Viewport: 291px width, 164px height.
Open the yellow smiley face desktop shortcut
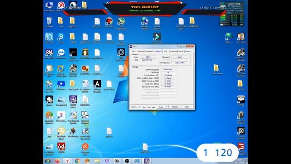pyautogui.click(x=61, y=133)
